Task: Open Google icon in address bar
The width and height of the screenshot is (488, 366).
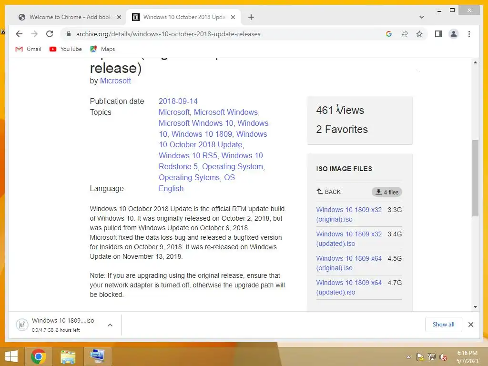Action: coord(389,34)
